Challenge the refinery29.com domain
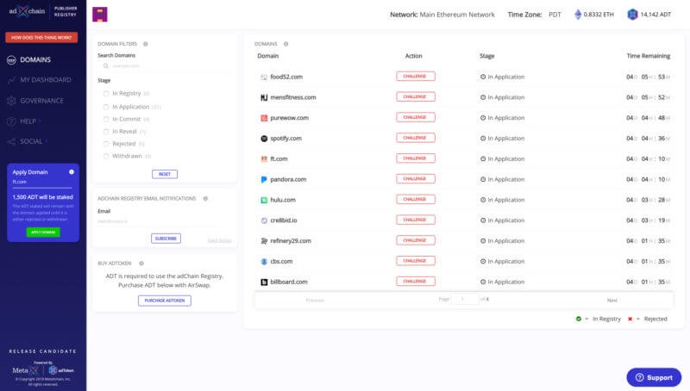Image resolution: width=690 pixels, height=391 pixels. (x=416, y=240)
